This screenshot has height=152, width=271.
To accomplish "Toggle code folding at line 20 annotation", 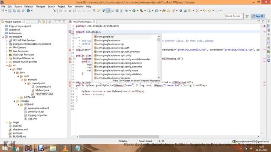I will 75,82.
